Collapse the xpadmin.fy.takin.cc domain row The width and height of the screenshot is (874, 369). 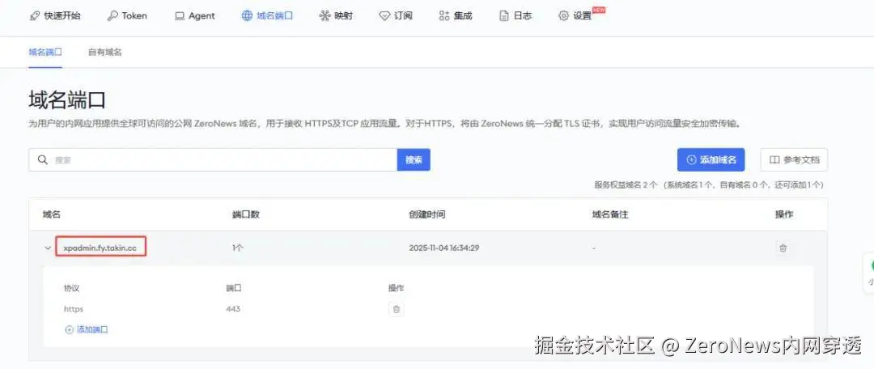(48, 248)
